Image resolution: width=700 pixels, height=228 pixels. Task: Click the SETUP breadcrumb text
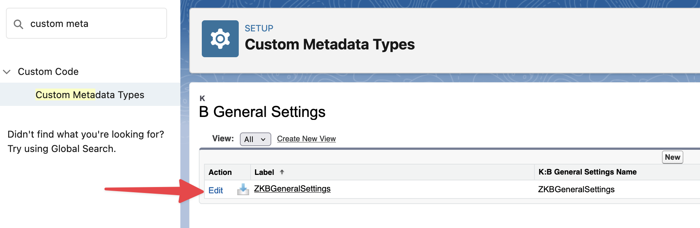(x=259, y=28)
